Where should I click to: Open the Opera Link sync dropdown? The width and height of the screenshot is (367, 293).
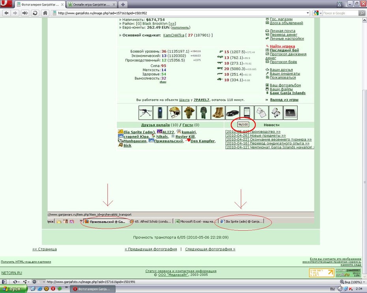click(16, 282)
